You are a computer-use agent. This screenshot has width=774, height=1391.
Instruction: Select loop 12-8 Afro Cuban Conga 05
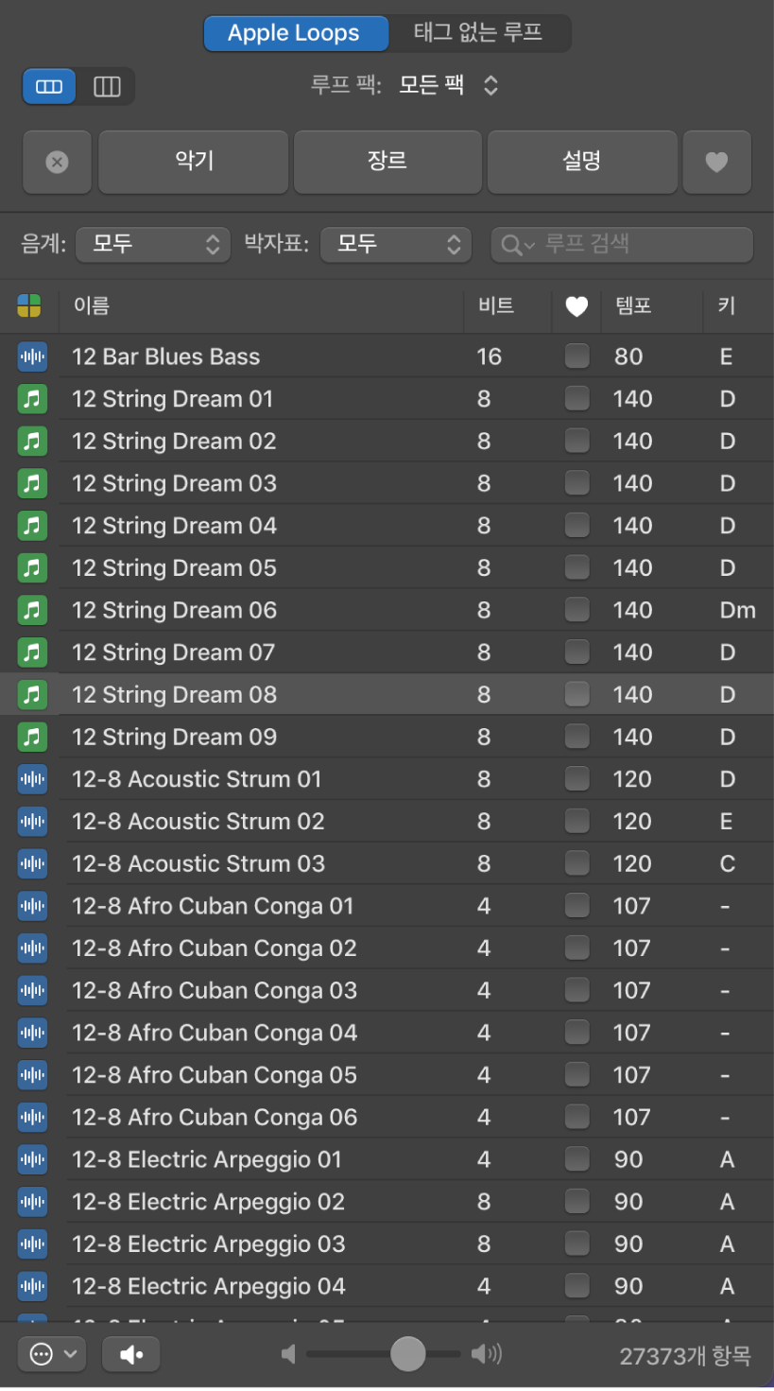387,1075
